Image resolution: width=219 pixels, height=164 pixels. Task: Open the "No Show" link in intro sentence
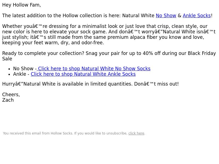click(x=166, y=16)
